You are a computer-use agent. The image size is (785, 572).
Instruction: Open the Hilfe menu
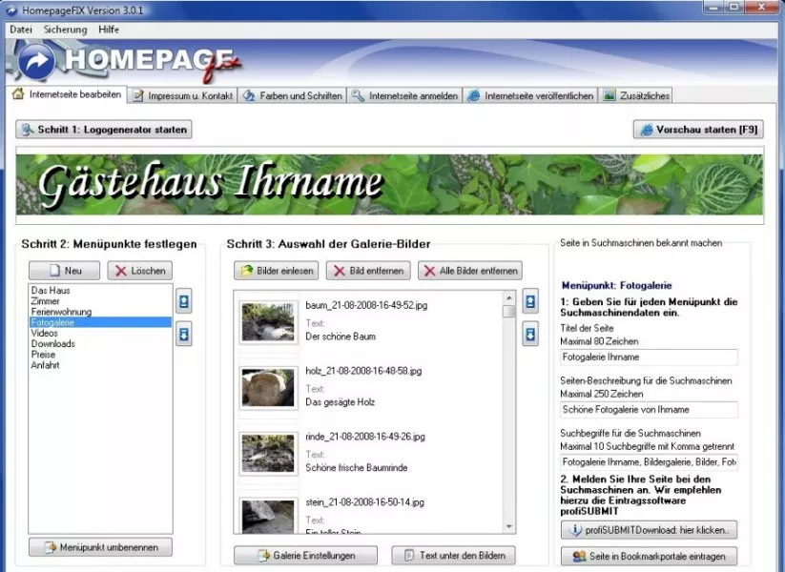(109, 30)
